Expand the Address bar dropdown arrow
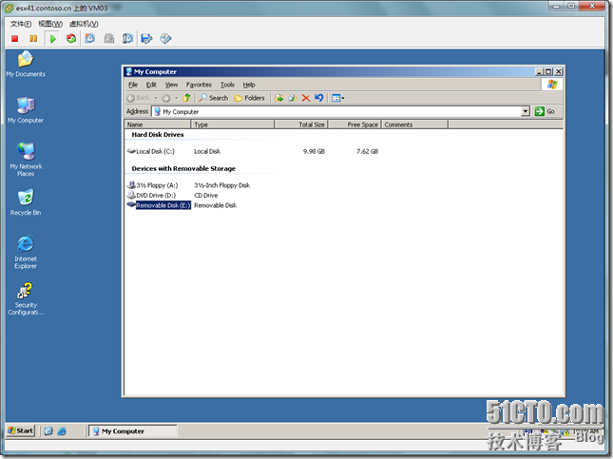The width and height of the screenshot is (613, 459). pos(526,112)
